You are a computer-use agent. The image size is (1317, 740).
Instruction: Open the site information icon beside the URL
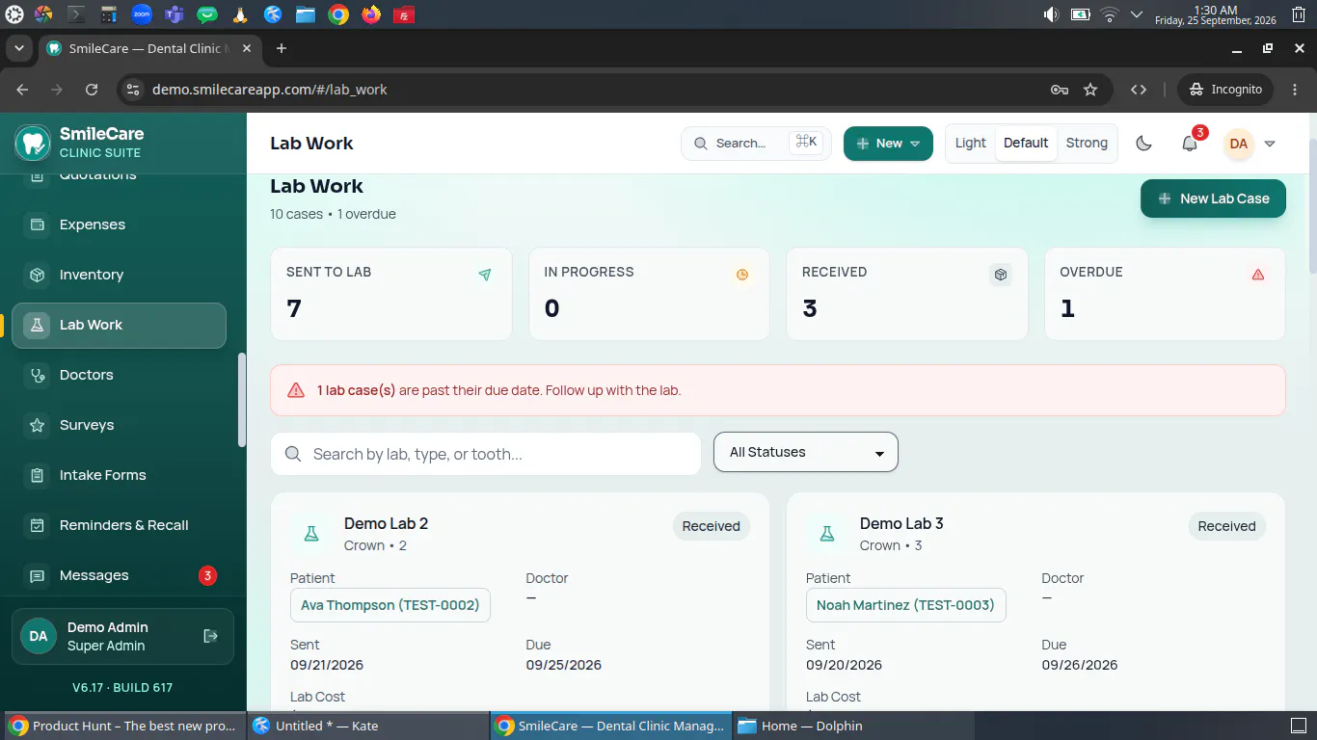133,90
